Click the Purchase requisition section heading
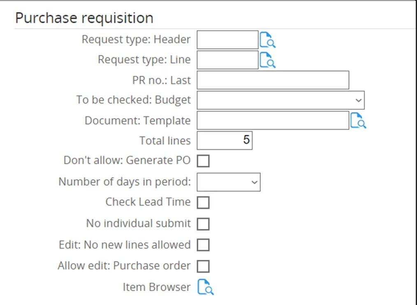The height and width of the screenshot is (305, 417). (84, 18)
